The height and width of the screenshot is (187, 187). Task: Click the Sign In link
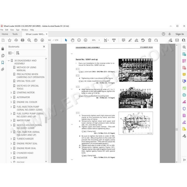coord(180,34)
